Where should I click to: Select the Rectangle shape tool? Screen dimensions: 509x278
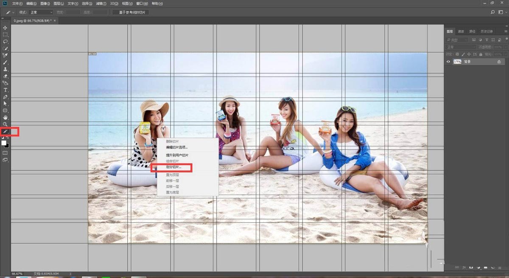[5, 110]
